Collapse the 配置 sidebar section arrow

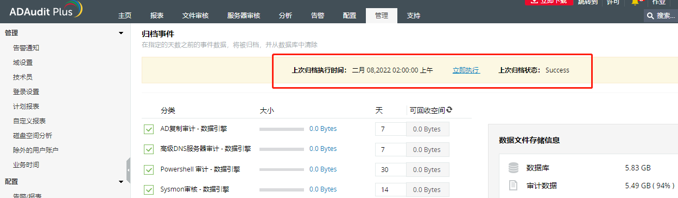pos(121,182)
